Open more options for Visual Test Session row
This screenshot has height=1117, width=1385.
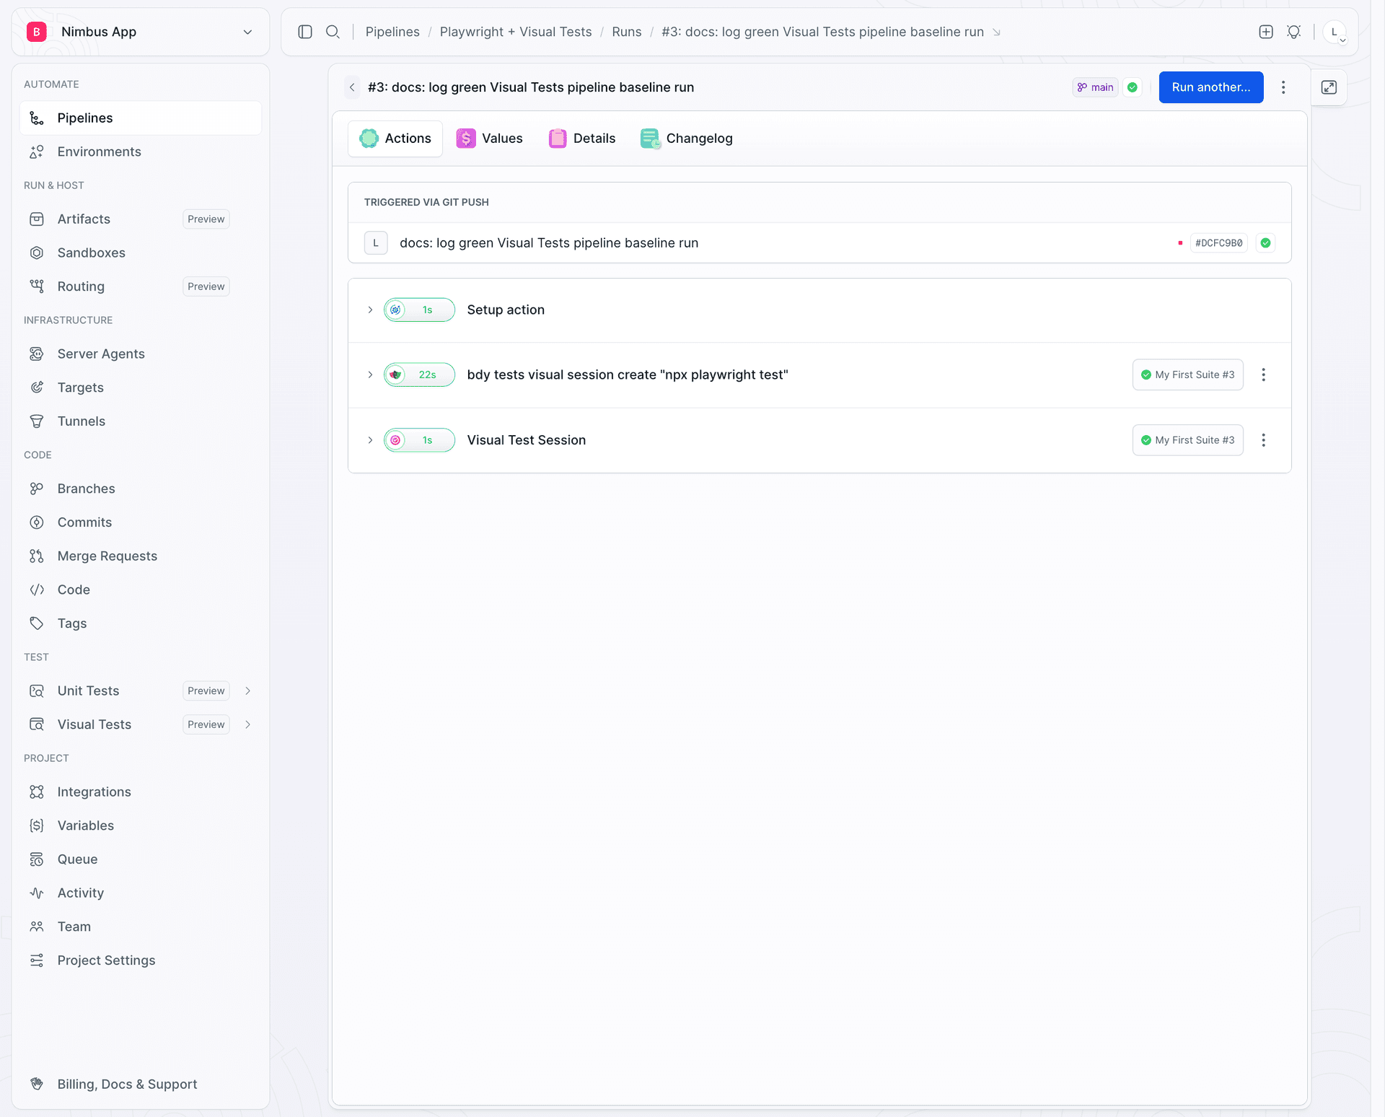(x=1263, y=440)
